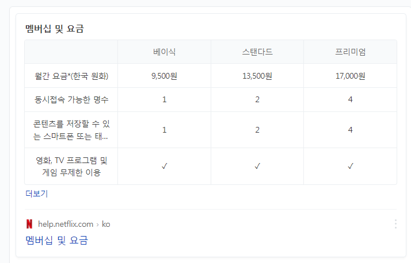Click the Netflix N favicon icon

29,224
